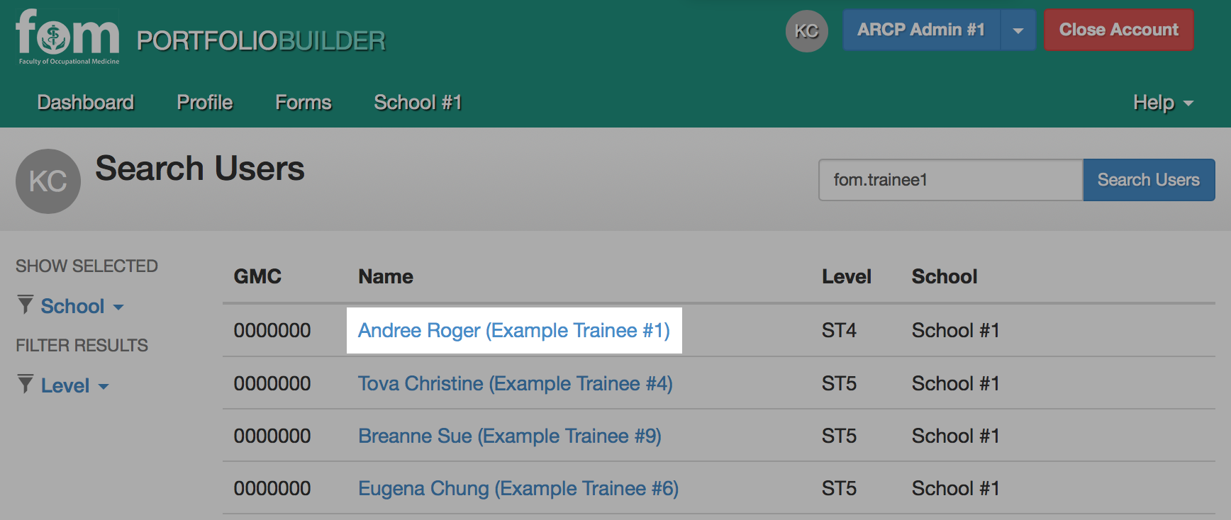1231x520 pixels.
Task: Click the large KC profile avatar
Action: 48,181
